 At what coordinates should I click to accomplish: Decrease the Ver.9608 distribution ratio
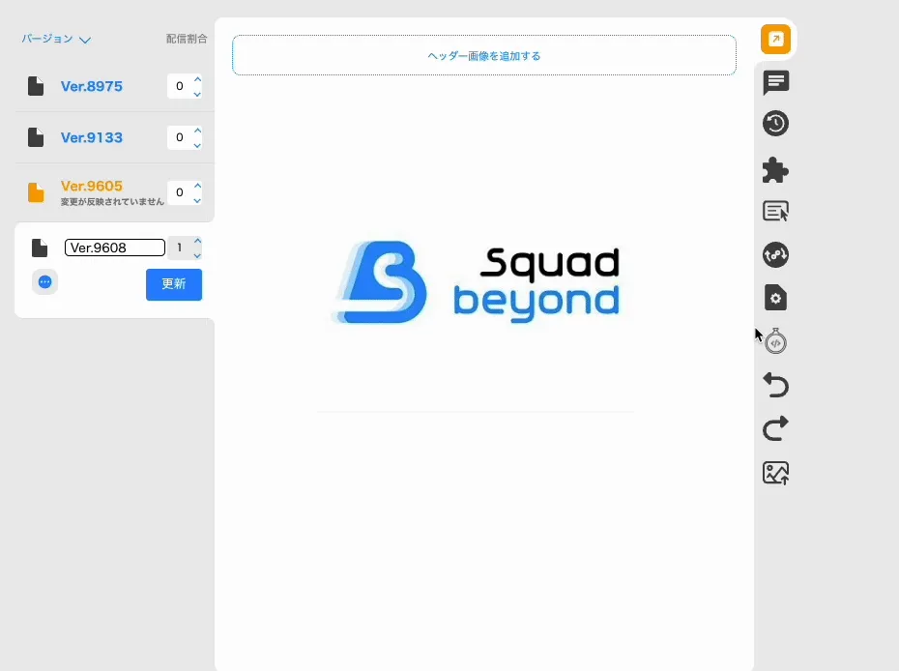pos(197,256)
